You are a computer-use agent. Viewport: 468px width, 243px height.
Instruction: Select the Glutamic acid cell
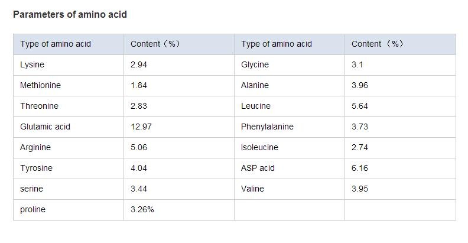[45, 127]
